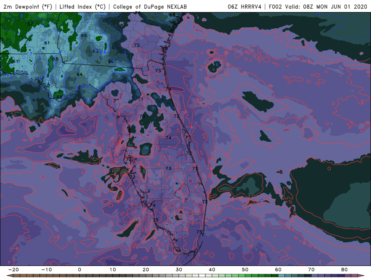This screenshot has height=278, width=371.
Task: Click the right arrow end of color bar
Action: click(x=362, y=276)
